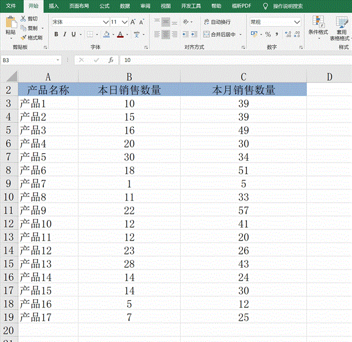Click the red font color button
352x342 pixels.
pos(120,35)
